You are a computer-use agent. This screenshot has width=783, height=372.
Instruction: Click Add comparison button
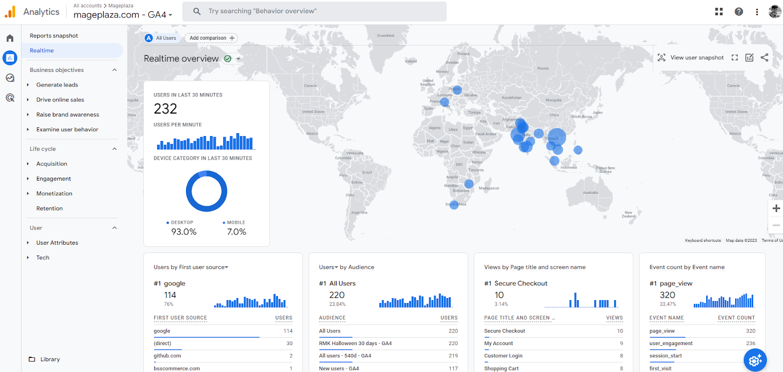click(211, 38)
